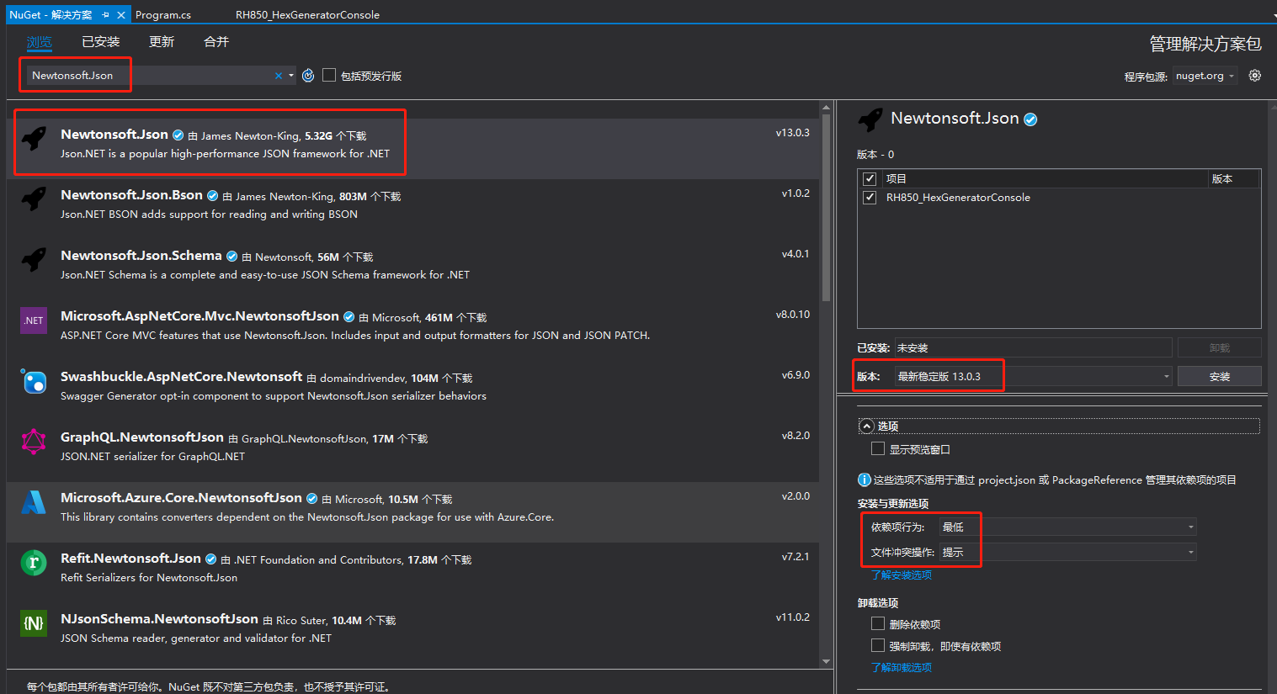
Task: Click the Install button
Action: (x=1219, y=376)
